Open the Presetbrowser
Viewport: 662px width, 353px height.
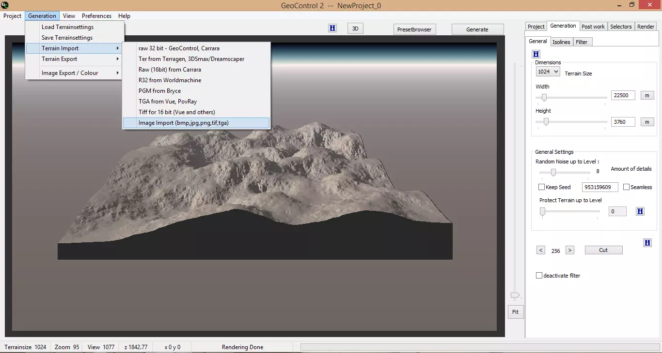pos(414,29)
